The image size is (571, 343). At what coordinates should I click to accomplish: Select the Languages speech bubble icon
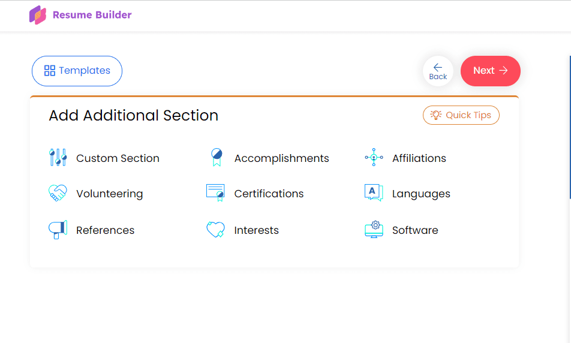pyautogui.click(x=374, y=193)
